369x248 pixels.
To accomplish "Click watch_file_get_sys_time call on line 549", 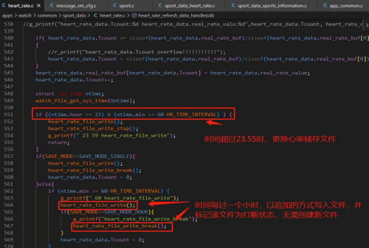I will coord(85,101).
